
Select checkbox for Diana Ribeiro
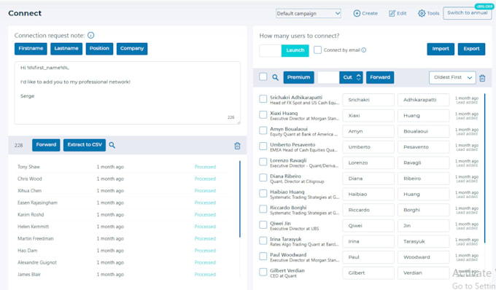pyautogui.click(x=263, y=178)
